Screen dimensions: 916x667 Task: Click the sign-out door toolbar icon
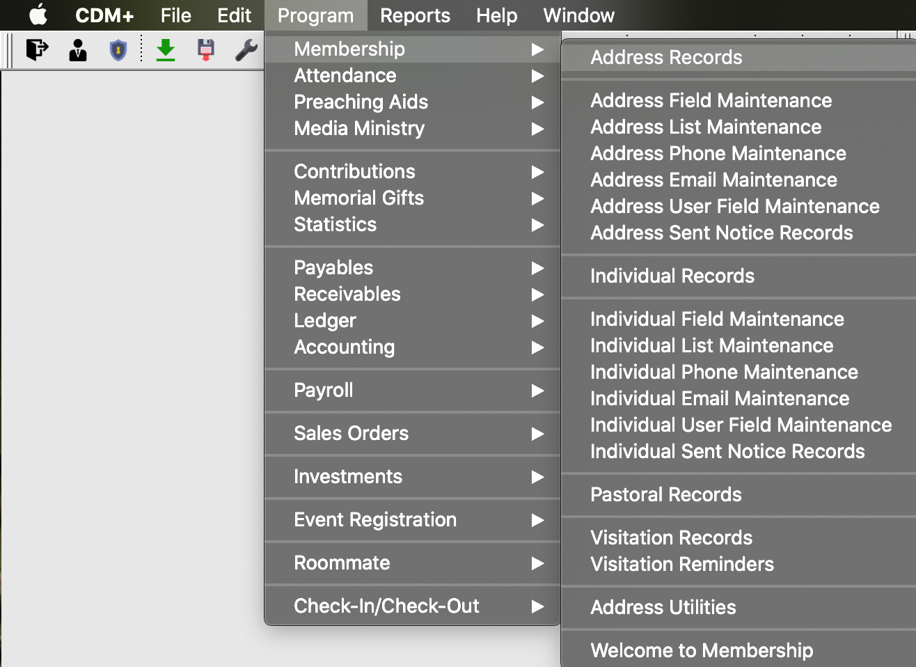pos(37,50)
